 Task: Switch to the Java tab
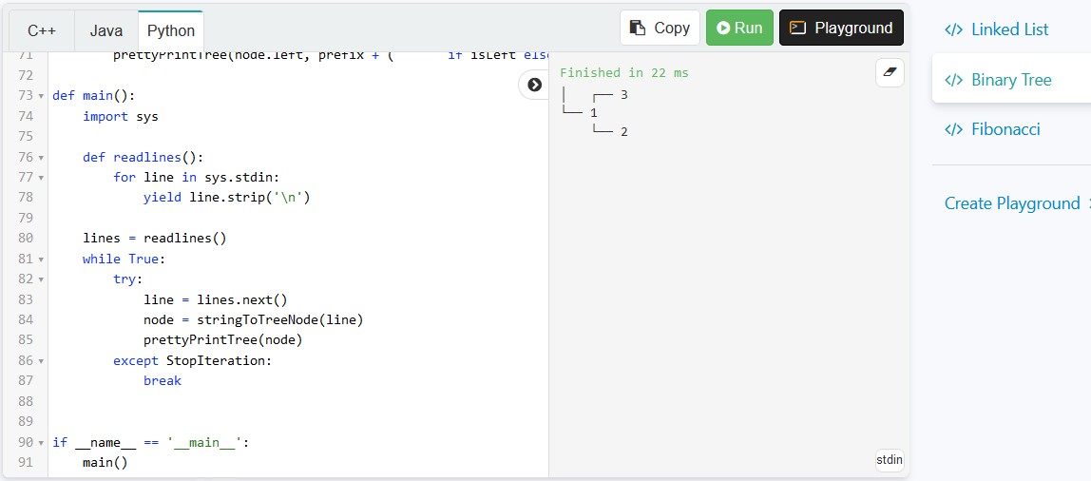click(x=105, y=30)
